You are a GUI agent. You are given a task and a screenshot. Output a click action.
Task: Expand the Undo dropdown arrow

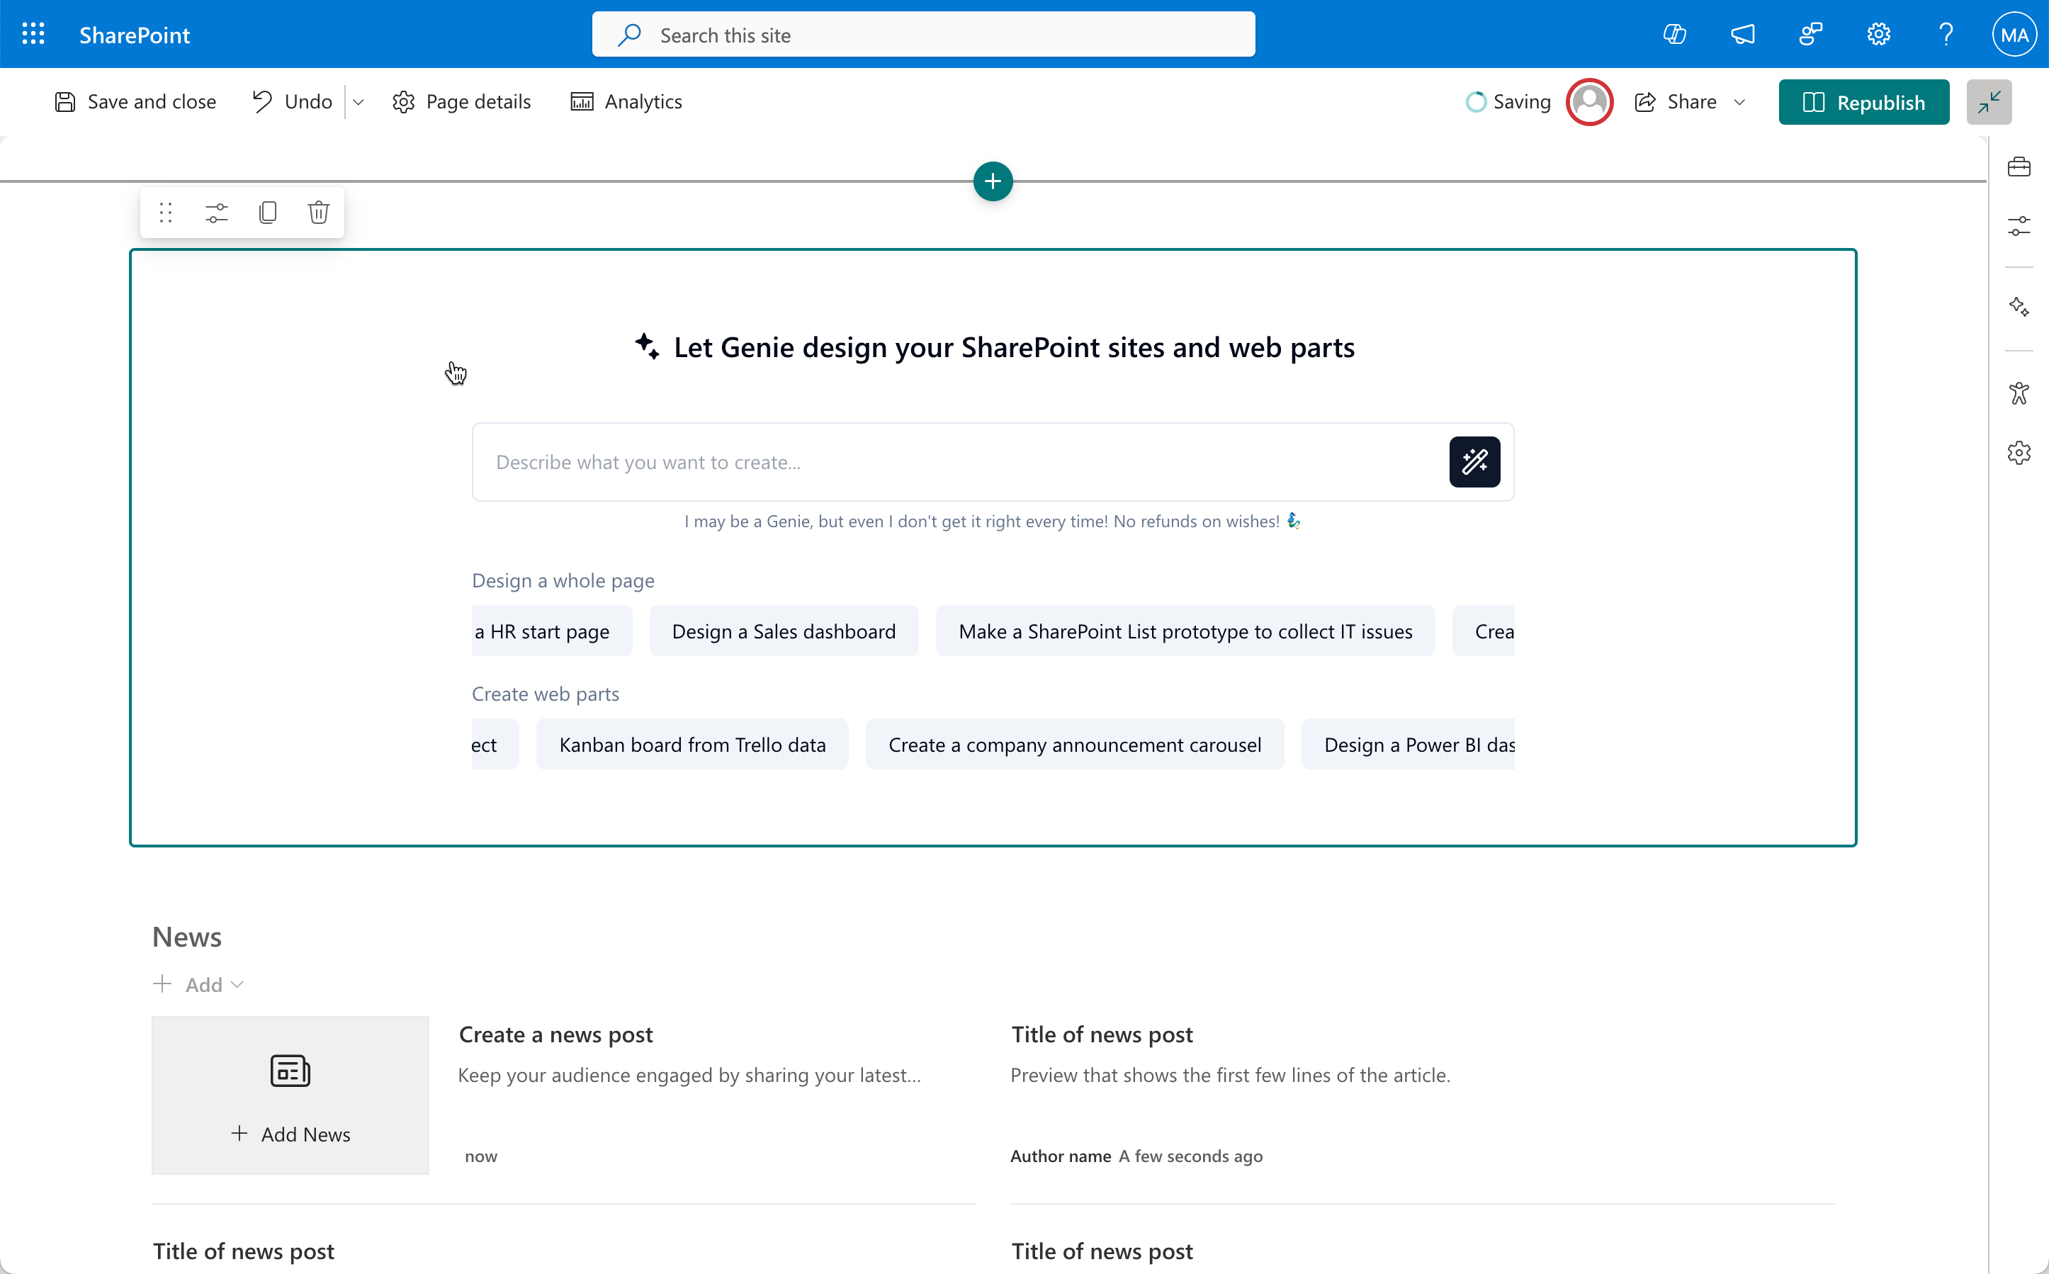point(358,102)
